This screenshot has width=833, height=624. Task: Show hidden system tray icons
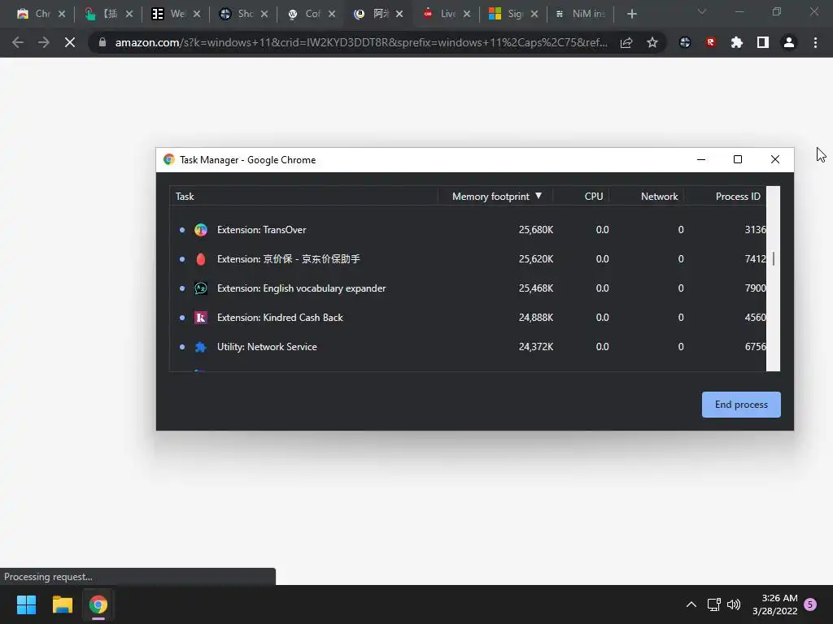691,604
